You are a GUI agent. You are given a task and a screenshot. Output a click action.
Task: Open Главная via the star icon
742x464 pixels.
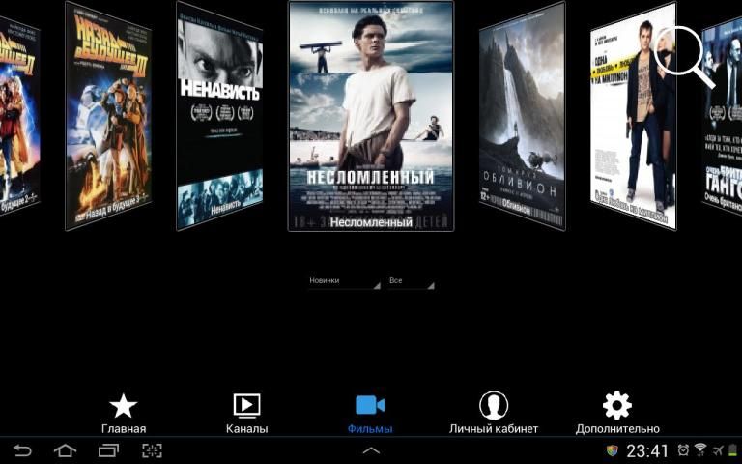click(124, 406)
